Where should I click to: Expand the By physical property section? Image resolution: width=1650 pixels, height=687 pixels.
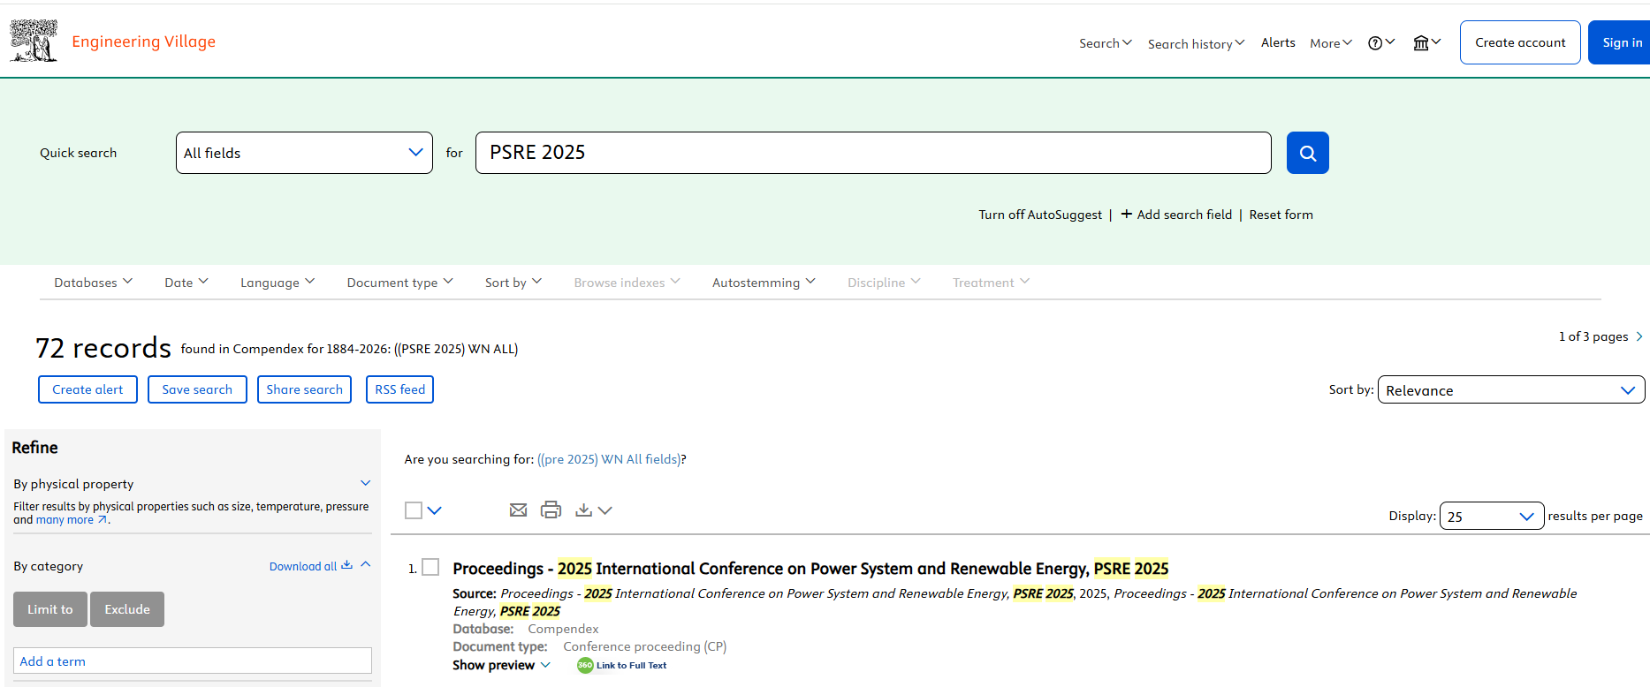tap(366, 483)
